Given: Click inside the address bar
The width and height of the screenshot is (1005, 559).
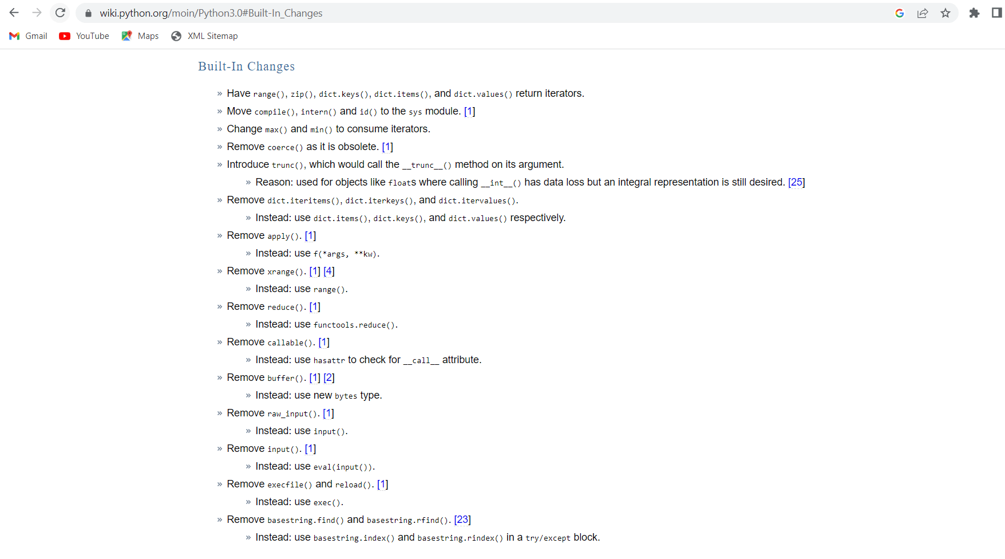Looking at the screenshot, I should [x=229, y=13].
